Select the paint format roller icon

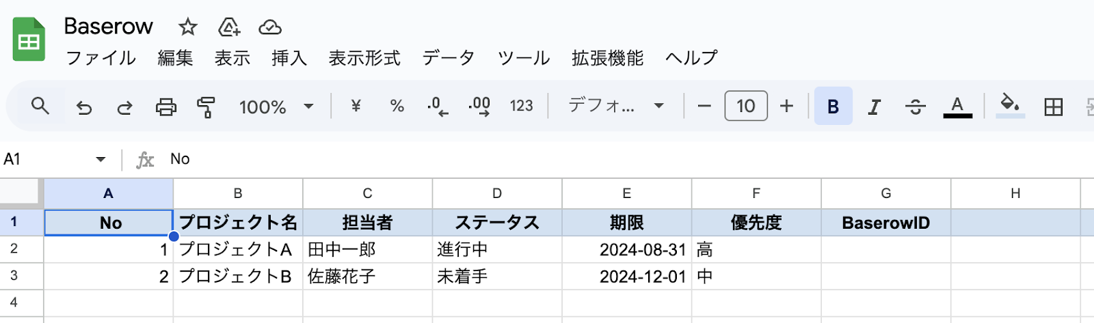(206, 107)
